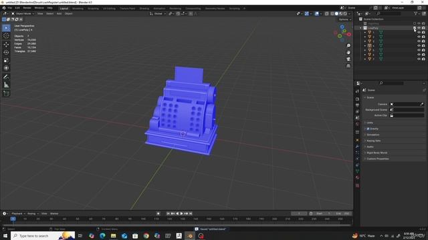Click the viewport zoom magnifier icon

tap(348, 45)
